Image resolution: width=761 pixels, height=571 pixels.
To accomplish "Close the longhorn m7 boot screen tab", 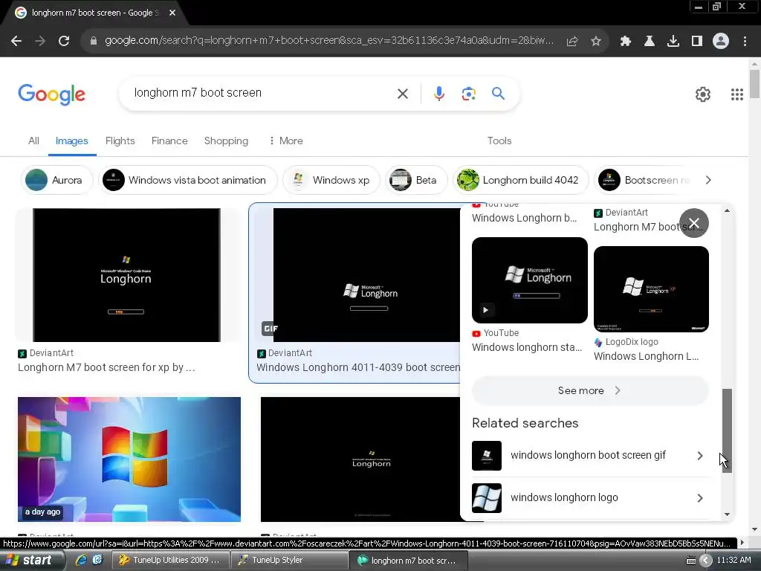I will [172, 13].
